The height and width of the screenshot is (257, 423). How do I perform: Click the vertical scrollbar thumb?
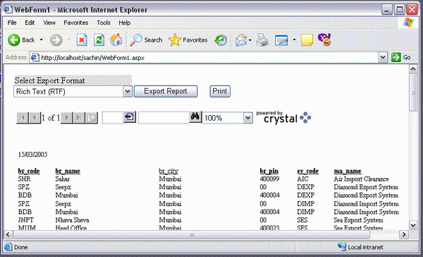coord(413,92)
